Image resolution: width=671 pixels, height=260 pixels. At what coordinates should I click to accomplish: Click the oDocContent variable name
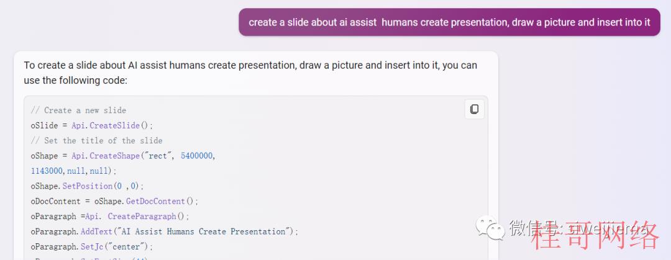(56, 202)
